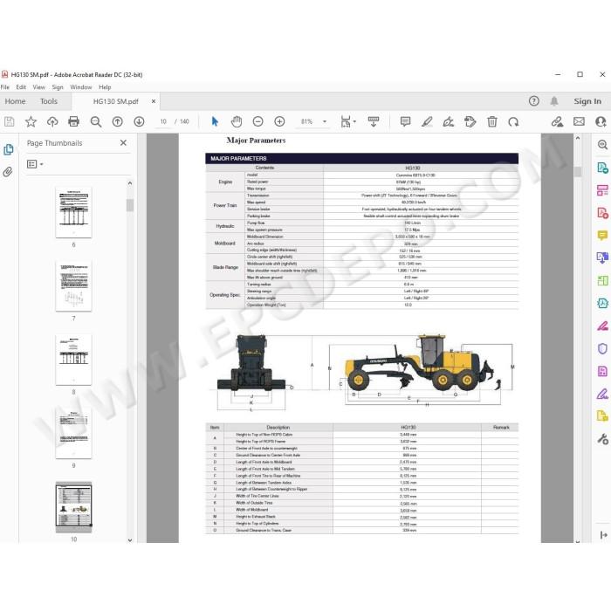Click the stamp tool icon
611x611 pixels.
click(470, 122)
